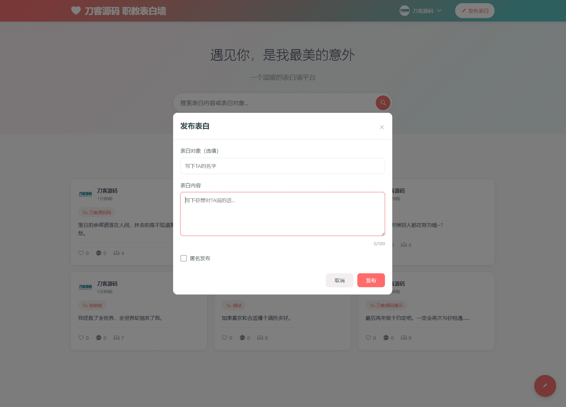
Task: Select the To: 哈哈哈 tag
Action: pos(92,305)
